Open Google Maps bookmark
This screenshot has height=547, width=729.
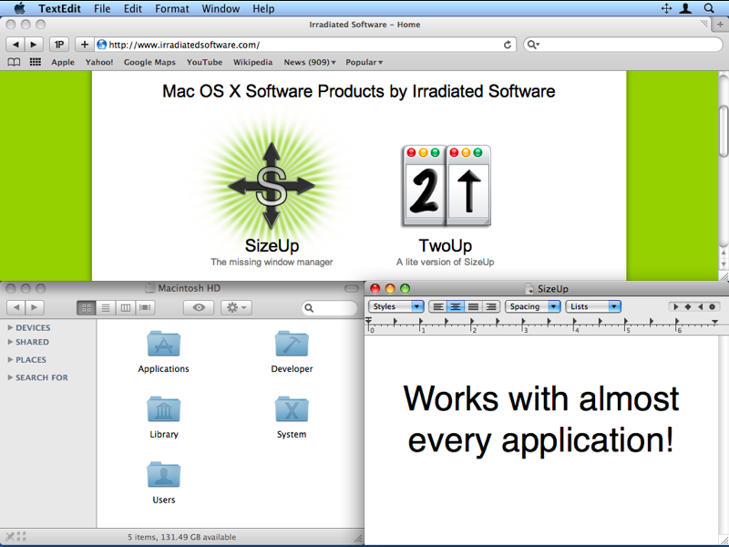(x=149, y=62)
